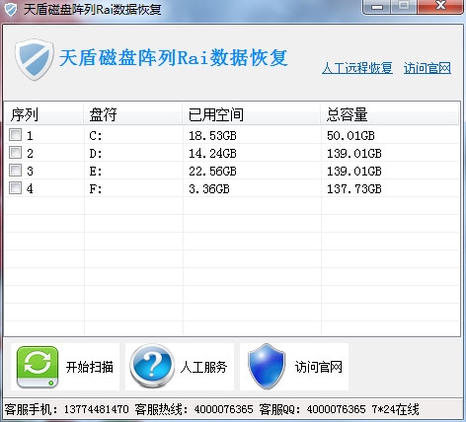Click the 139.01GB capacity in row D:

(354, 154)
